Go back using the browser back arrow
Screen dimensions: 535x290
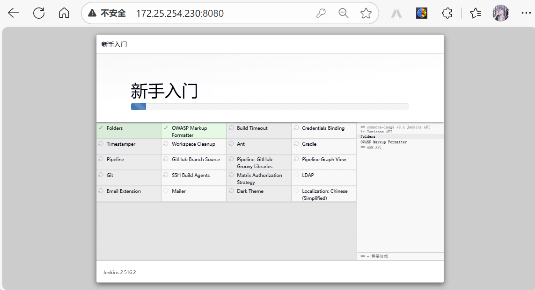tap(14, 13)
